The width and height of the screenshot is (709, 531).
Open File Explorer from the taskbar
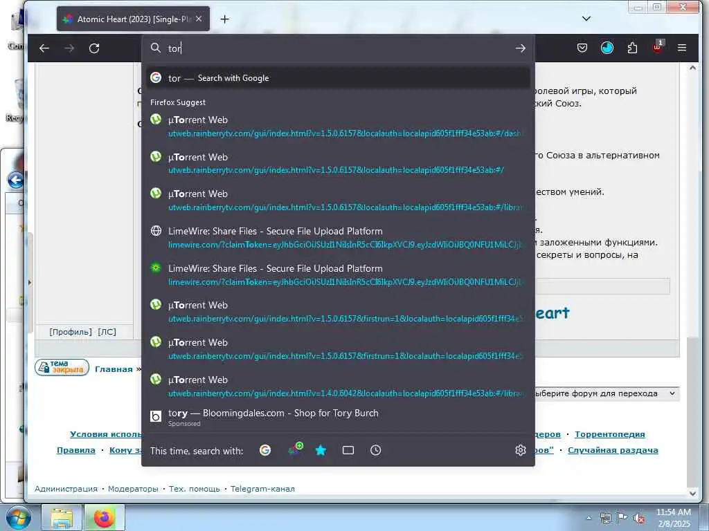click(x=62, y=519)
